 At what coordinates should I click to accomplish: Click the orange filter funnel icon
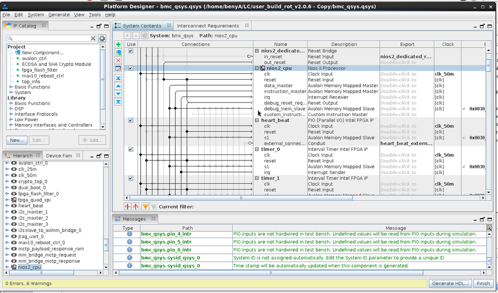146,206
